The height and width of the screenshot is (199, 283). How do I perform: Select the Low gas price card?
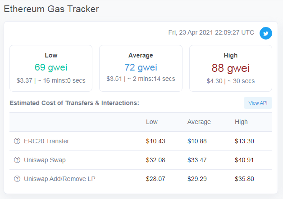51,68
